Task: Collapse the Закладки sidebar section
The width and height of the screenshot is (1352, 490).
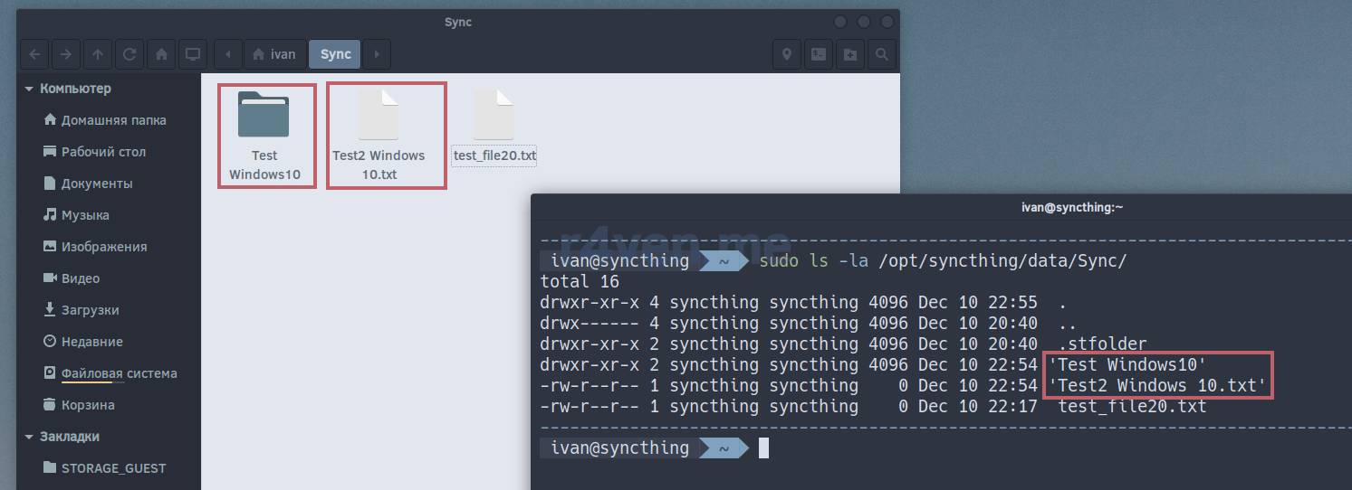Action: pos(29,437)
